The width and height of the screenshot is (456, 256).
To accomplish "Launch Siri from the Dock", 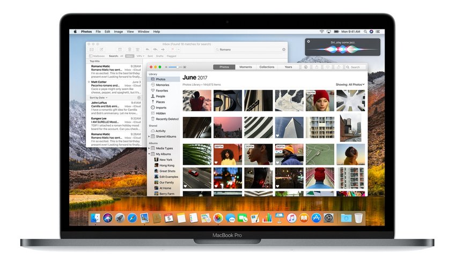I will pos(108,218).
